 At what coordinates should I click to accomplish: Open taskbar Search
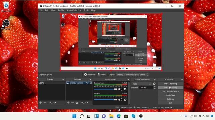[x=82, y=116]
